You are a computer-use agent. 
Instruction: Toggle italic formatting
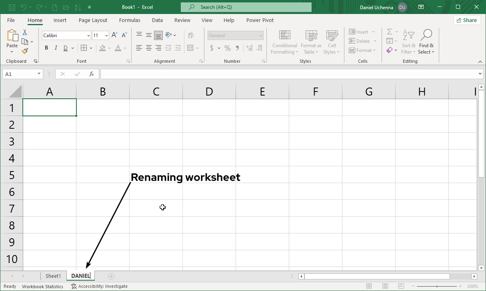click(56, 48)
